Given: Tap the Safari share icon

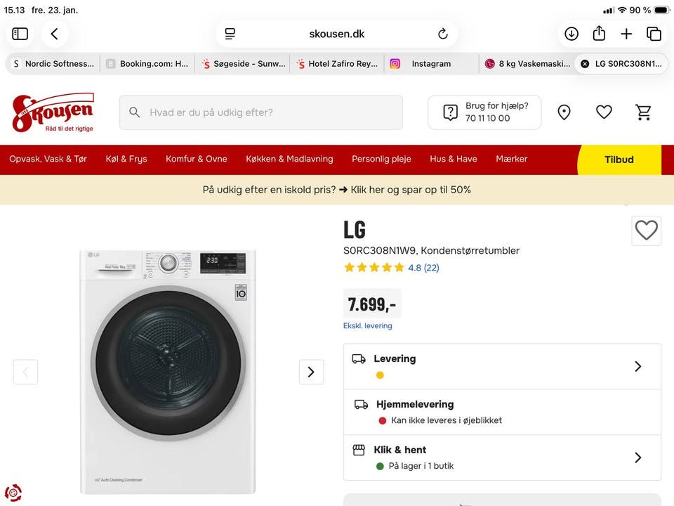Looking at the screenshot, I should [599, 34].
